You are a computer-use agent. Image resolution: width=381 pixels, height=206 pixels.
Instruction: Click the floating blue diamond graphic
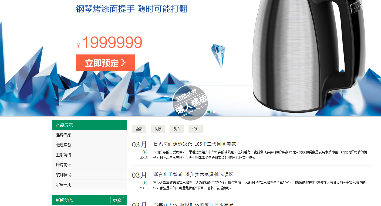218,55
